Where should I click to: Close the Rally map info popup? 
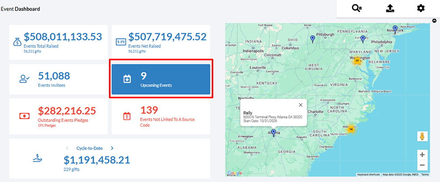pyautogui.click(x=301, y=105)
